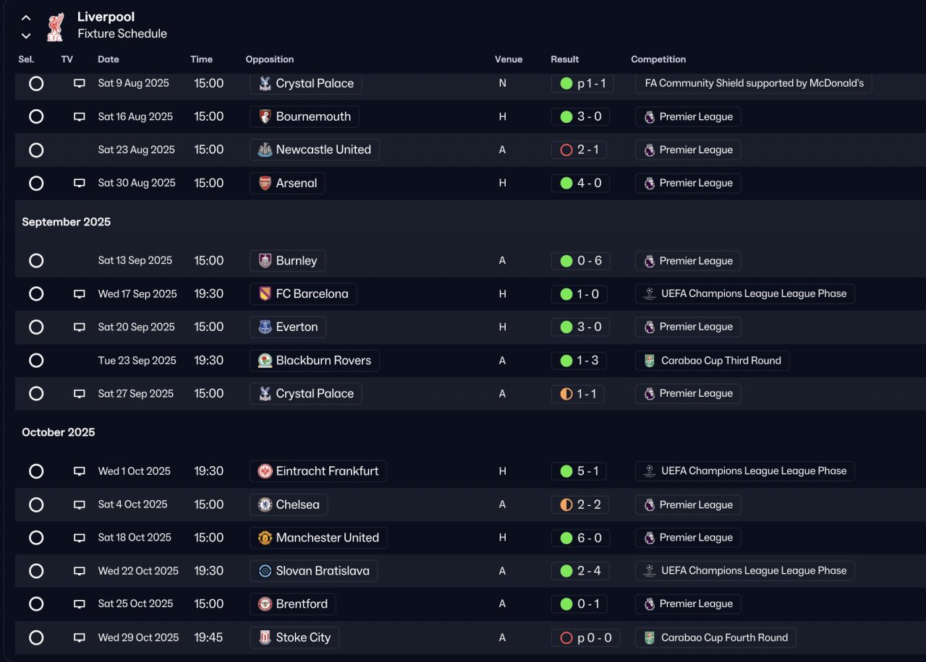Click the Eintracht Frankfurt club badge

coord(266,471)
